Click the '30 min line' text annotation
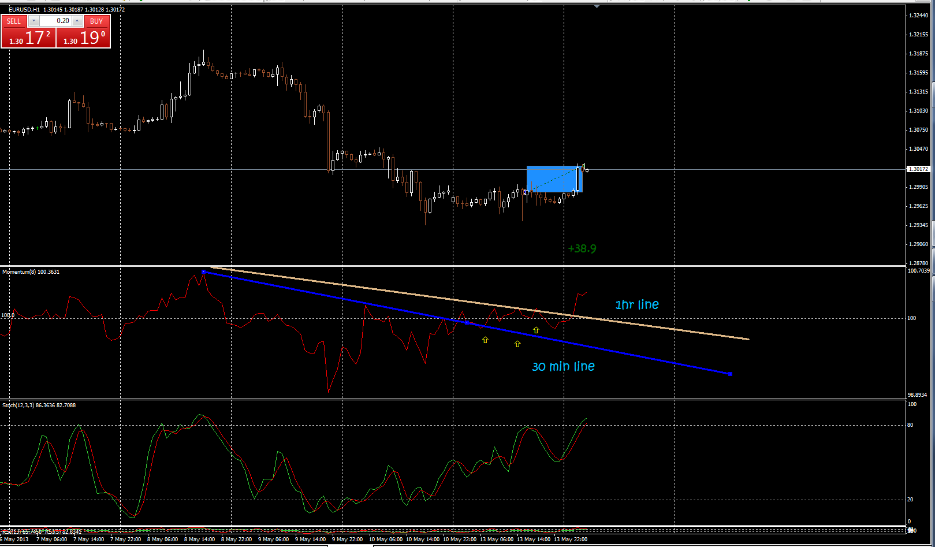The height and width of the screenshot is (547, 935). point(562,366)
